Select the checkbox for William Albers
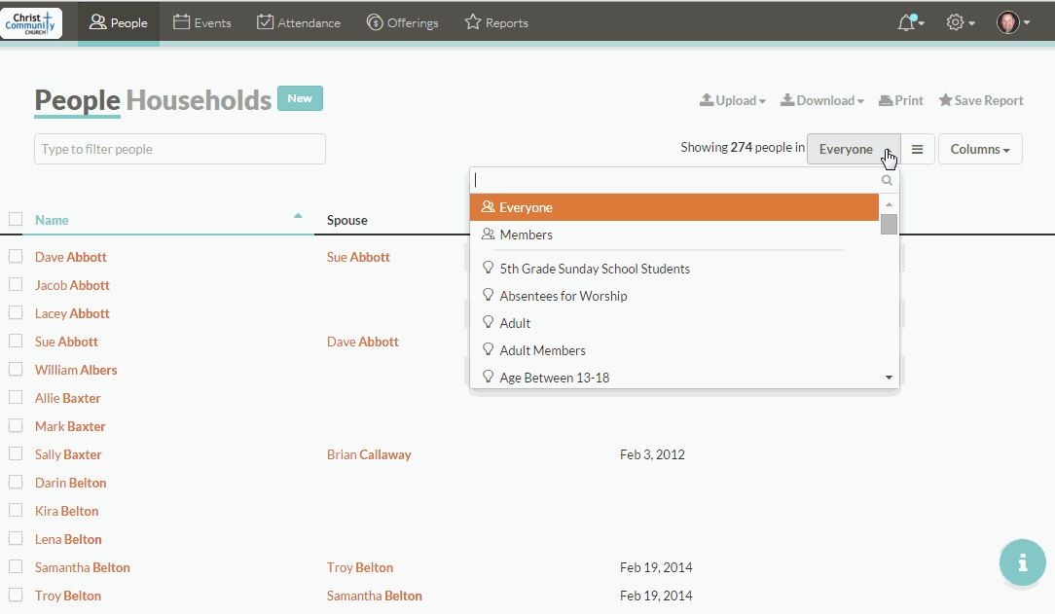The height and width of the screenshot is (614, 1055). (x=16, y=370)
